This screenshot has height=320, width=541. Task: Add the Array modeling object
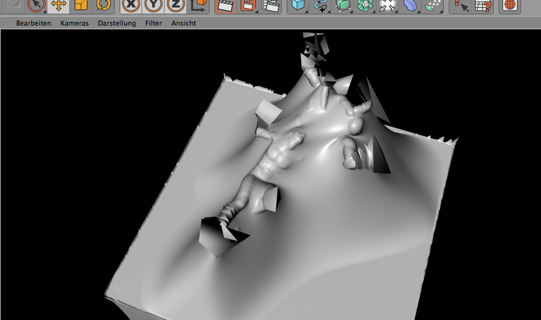click(365, 5)
